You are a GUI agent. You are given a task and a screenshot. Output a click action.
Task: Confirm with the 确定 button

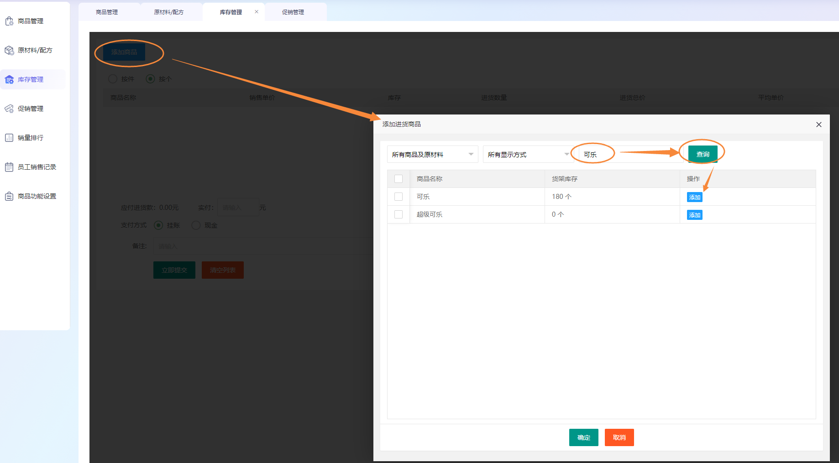[583, 437]
